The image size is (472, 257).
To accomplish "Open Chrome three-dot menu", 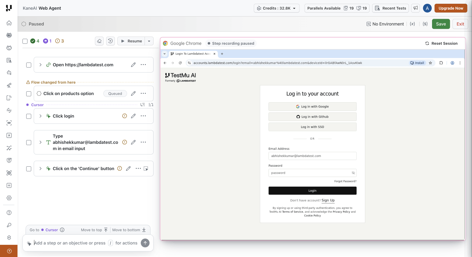I will pyautogui.click(x=460, y=63).
